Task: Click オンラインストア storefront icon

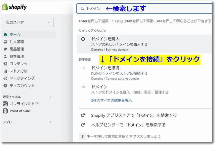Action: pos(5,104)
